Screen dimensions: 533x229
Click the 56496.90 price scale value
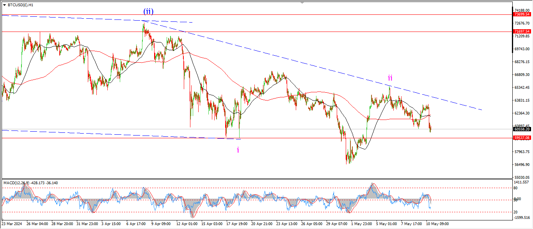coord(522,165)
